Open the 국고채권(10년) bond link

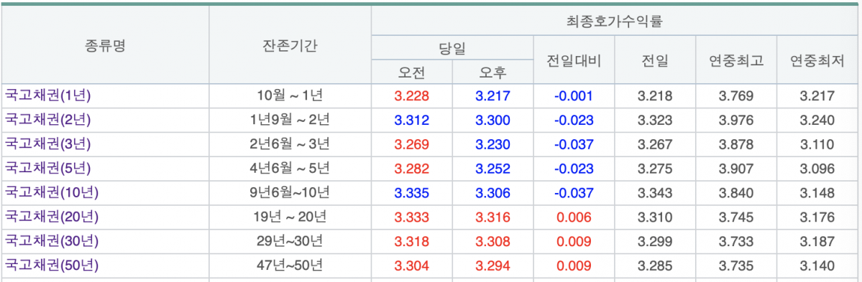[x=52, y=192]
